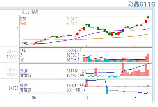Jump to the 07 month marker
This screenshot has width=158, height=107.
coord(86,98)
